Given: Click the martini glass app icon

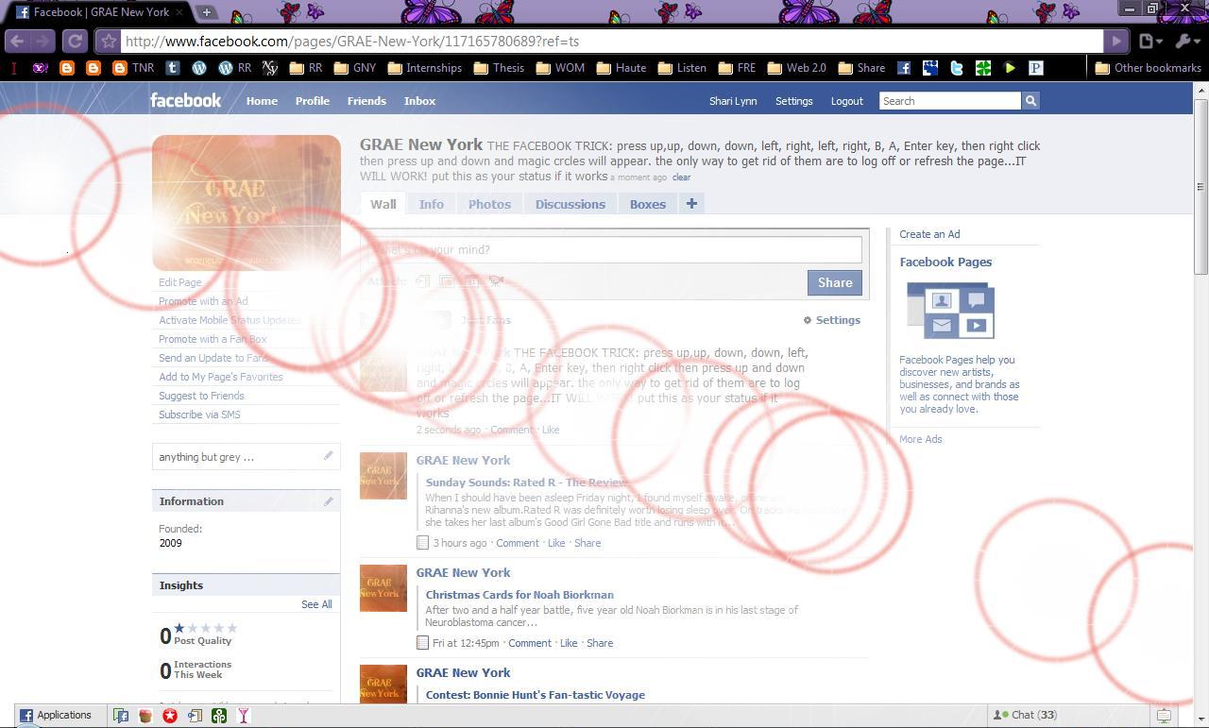Looking at the screenshot, I should coord(244,716).
